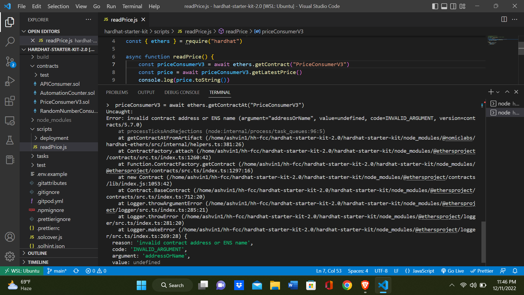Open Accounts menu in activity bar
The width and height of the screenshot is (524, 295).
click(x=10, y=237)
